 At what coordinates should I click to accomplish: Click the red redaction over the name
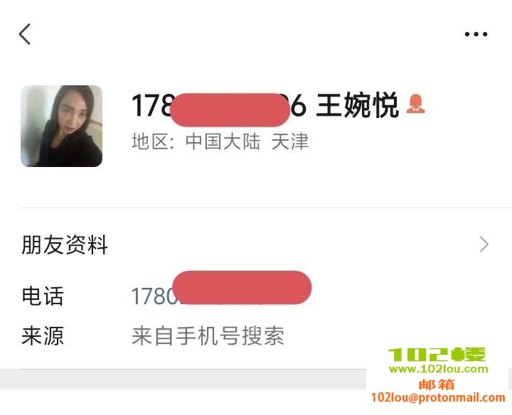pyautogui.click(x=230, y=110)
